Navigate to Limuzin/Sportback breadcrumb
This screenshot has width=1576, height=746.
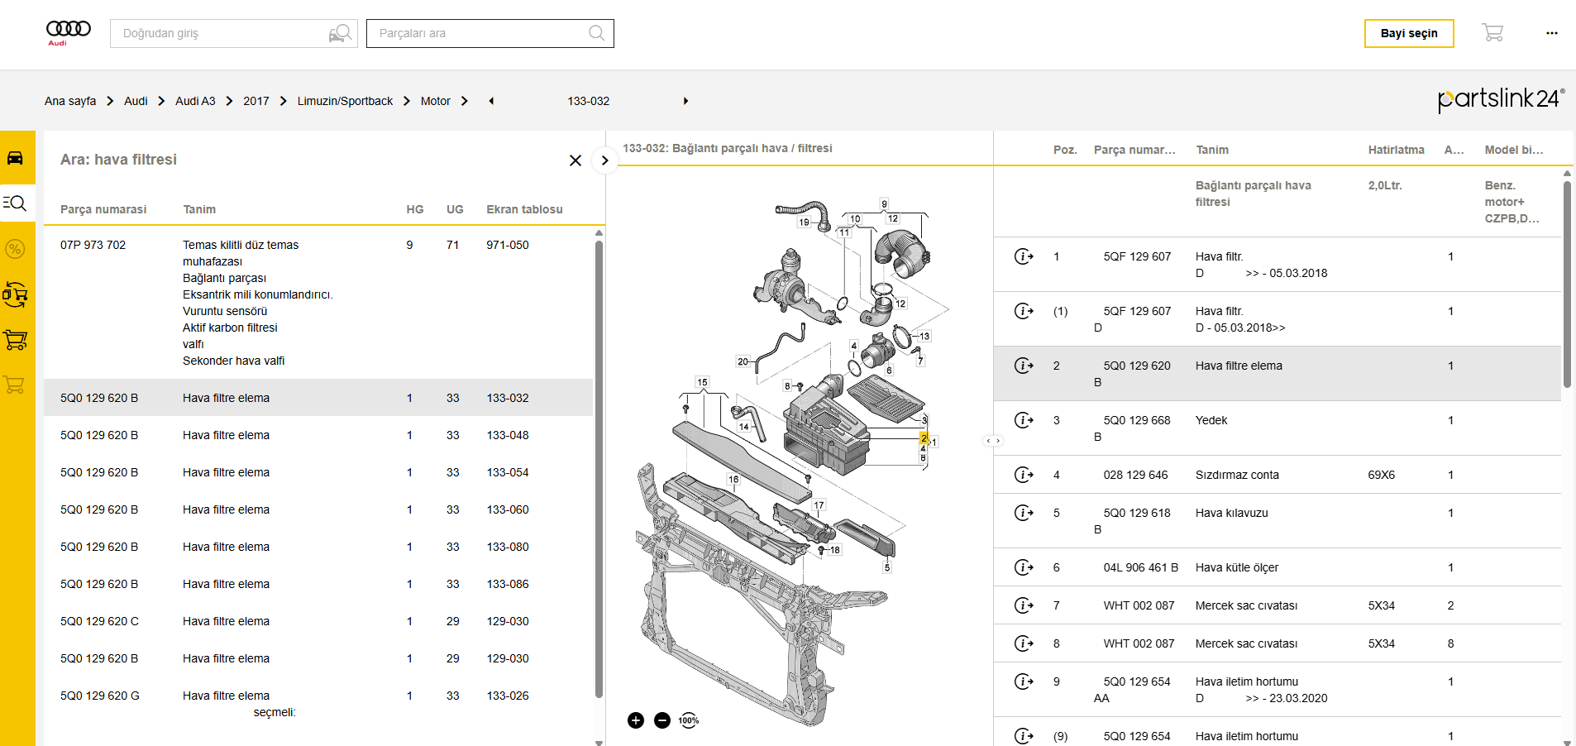pyautogui.click(x=345, y=101)
